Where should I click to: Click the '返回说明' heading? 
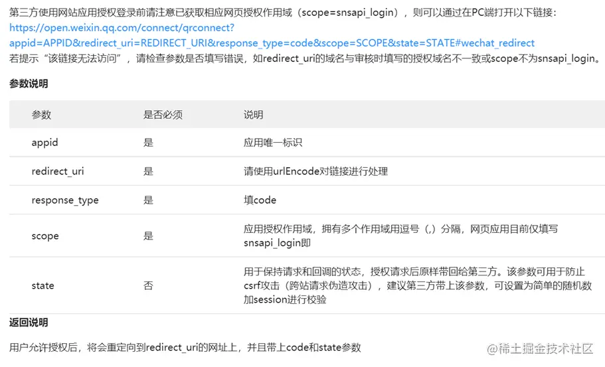coord(29,323)
